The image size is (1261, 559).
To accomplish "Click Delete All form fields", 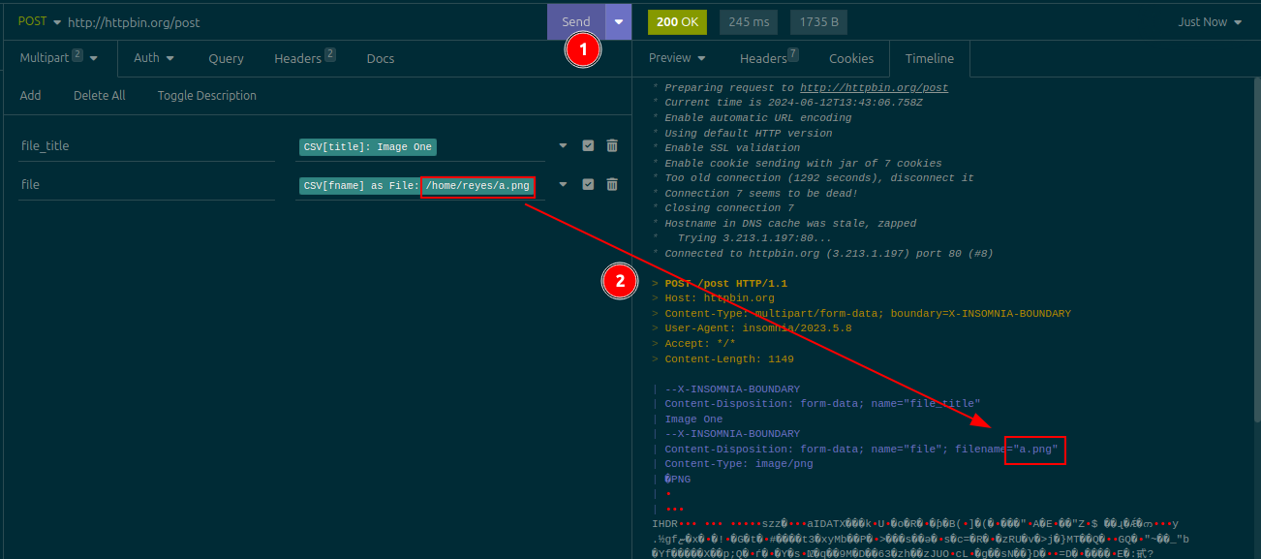I will [100, 95].
